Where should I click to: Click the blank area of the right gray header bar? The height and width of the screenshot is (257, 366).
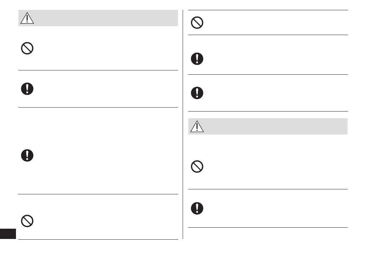coord(277,126)
